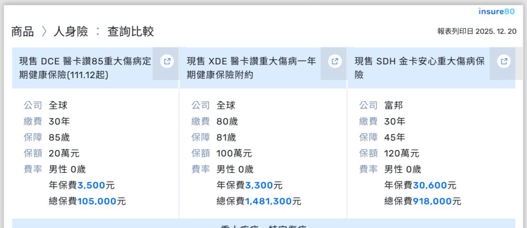
Task: Click the 富邦 company name
Action: click(x=393, y=105)
